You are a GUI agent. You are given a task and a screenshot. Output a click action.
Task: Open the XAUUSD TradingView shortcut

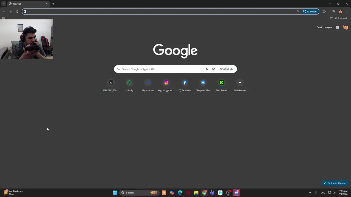point(111,85)
